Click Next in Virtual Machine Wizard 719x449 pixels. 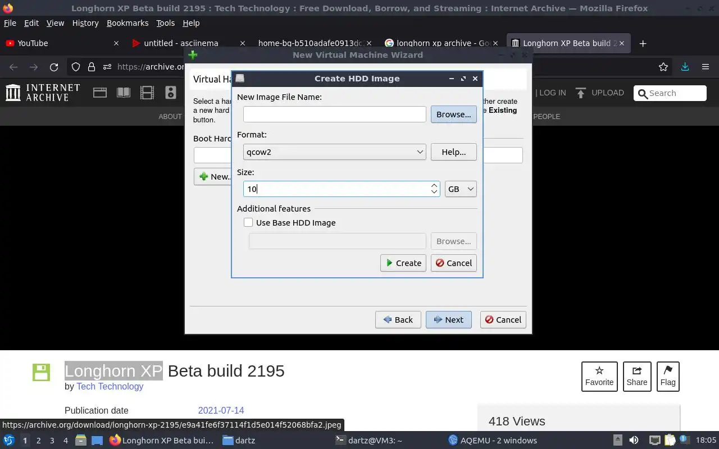[448, 320]
